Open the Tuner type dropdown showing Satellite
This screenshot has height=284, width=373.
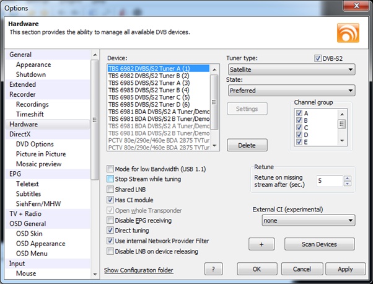291,69
